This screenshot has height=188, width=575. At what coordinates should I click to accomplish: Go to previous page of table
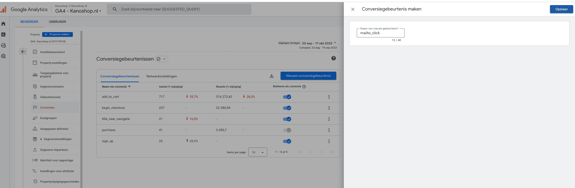tap(311, 152)
